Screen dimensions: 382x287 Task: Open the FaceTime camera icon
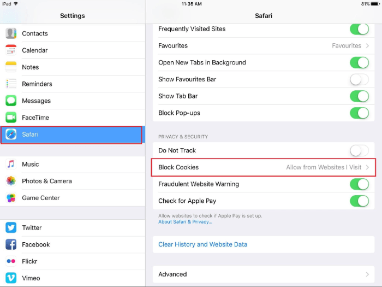pyautogui.click(x=11, y=118)
